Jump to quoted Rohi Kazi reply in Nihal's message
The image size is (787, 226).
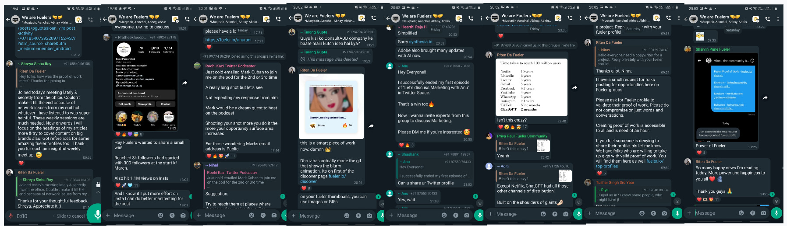pyautogui.click(x=242, y=177)
